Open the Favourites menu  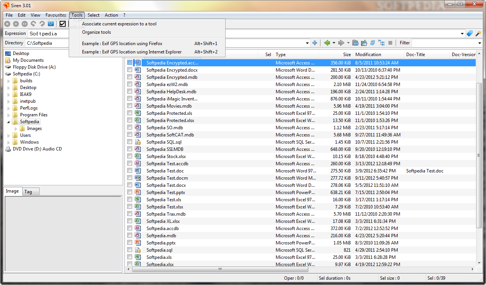click(x=56, y=15)
